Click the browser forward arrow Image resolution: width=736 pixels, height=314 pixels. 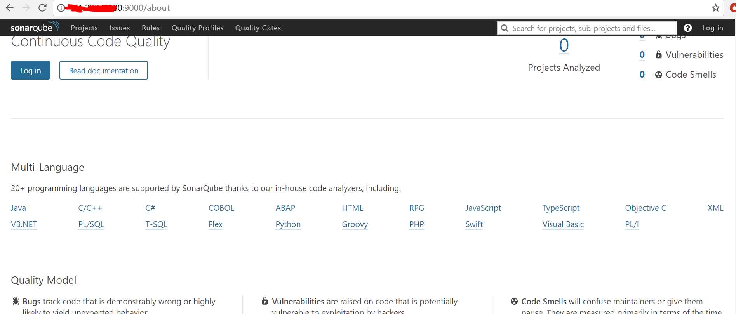pos(26,8)
